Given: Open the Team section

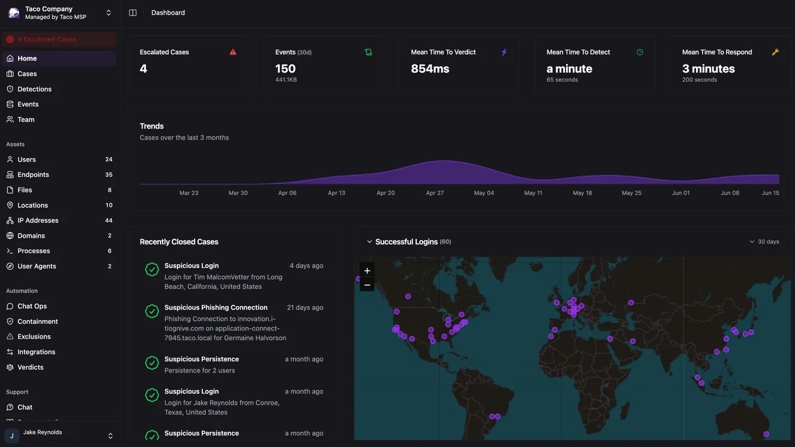Looking at the screenshot, I should point(24,119).
